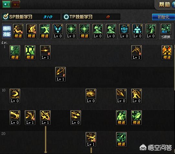Click the skill tree scrollbar on right edge
The height and width of the screenshot is (154, 175).
(x=174, y=67)
